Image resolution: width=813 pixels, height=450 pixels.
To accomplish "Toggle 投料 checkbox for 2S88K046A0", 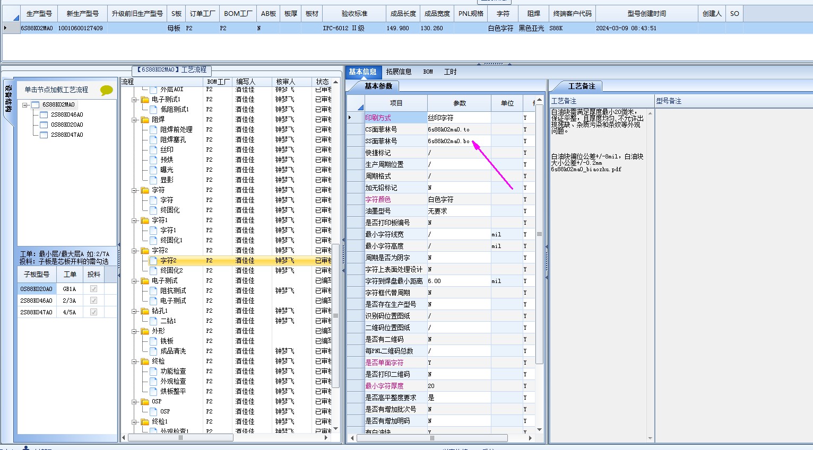I will pos(94,301).
